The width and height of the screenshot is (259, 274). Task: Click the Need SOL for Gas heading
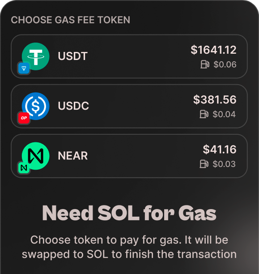pyautogui.click(x=129, y=213)
